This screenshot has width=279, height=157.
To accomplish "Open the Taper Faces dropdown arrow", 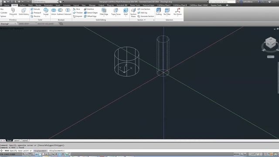I will pos(116,16).
